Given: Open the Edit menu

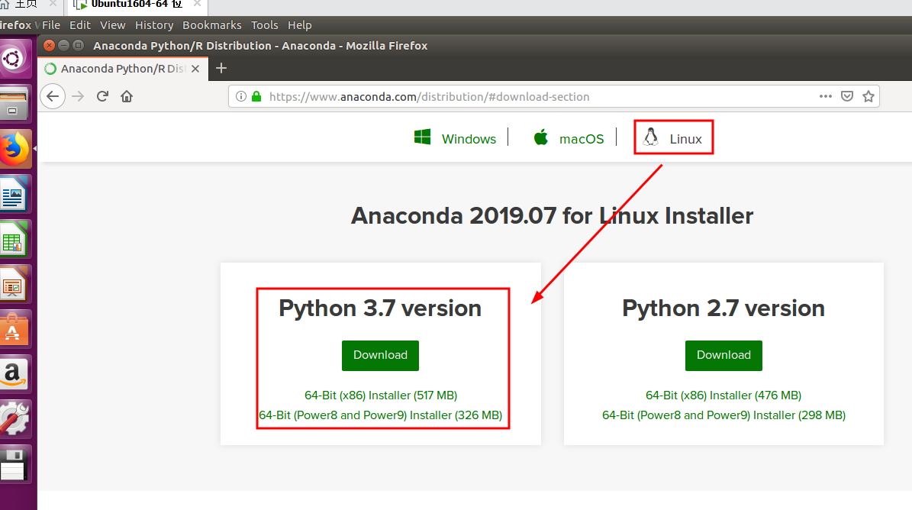Looking at the screenshot, I should coord(79,25).
